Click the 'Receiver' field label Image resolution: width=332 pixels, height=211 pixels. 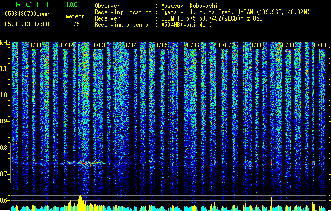click(107, 18)
